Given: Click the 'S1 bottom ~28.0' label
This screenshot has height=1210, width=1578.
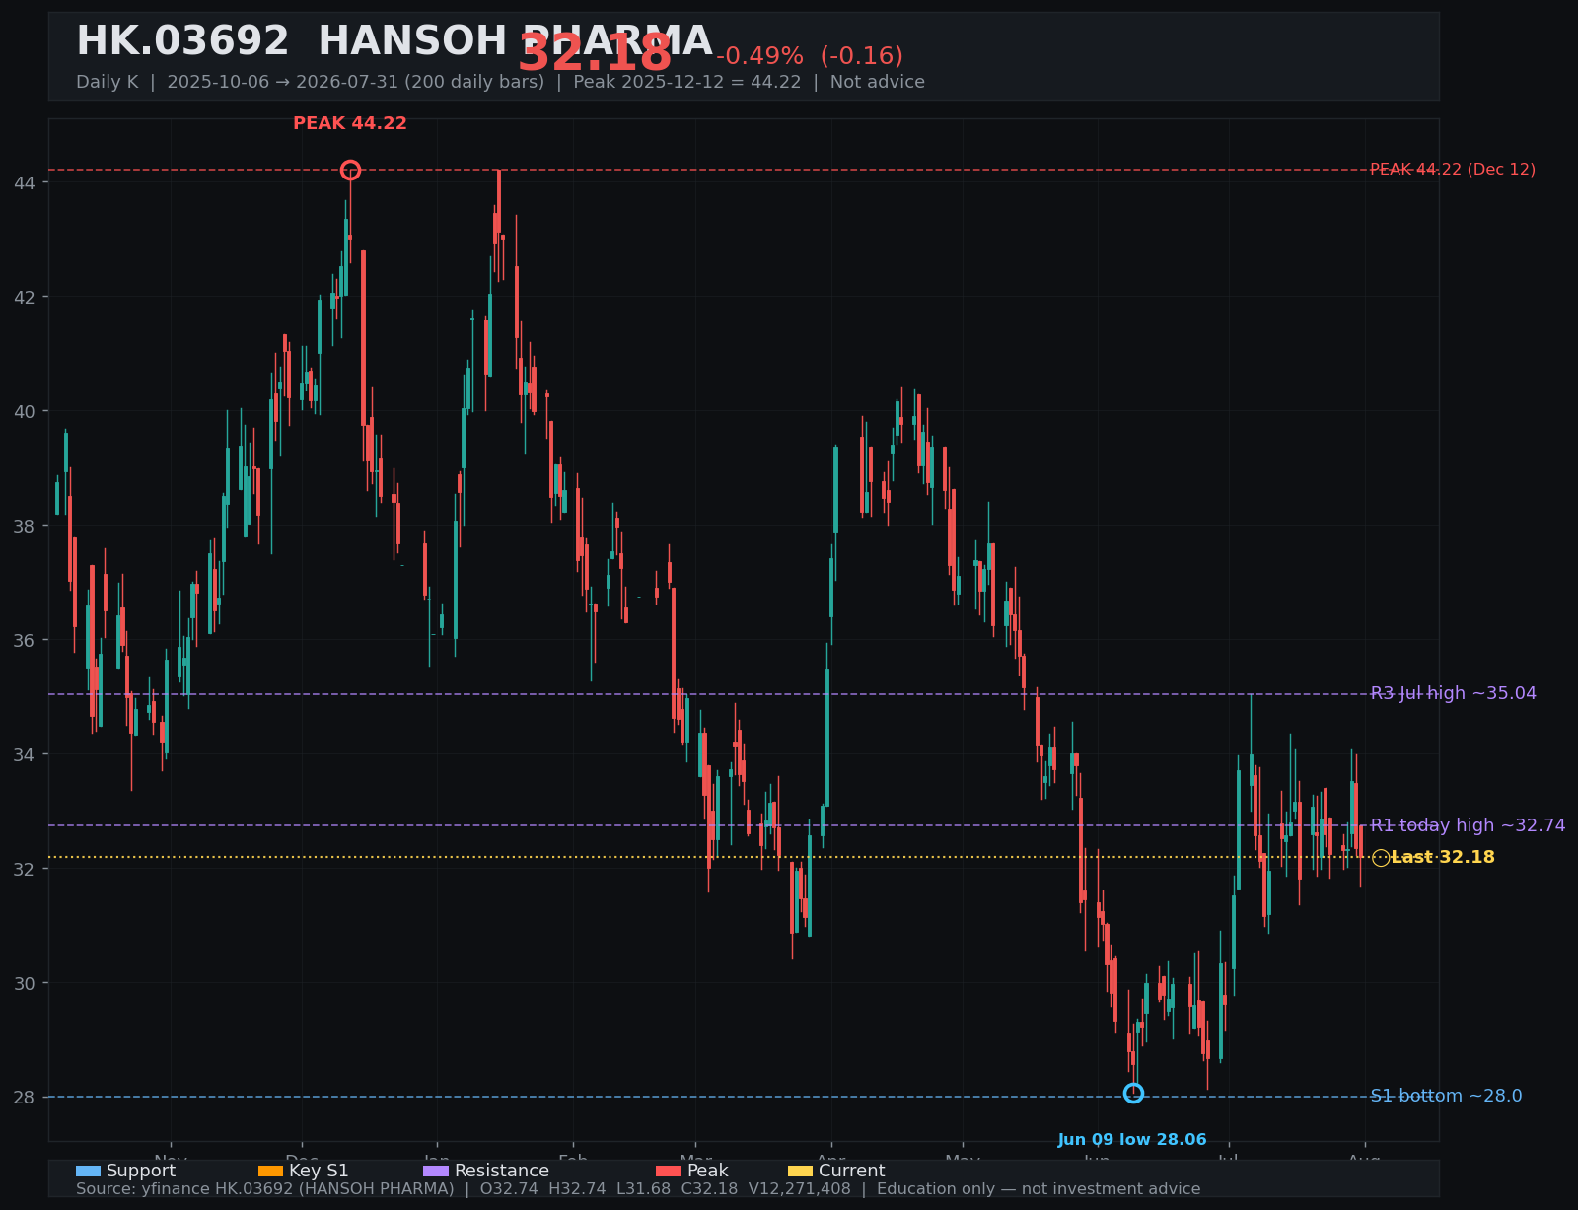Looking at the screenshot, I should (x=1446, y=1097).
